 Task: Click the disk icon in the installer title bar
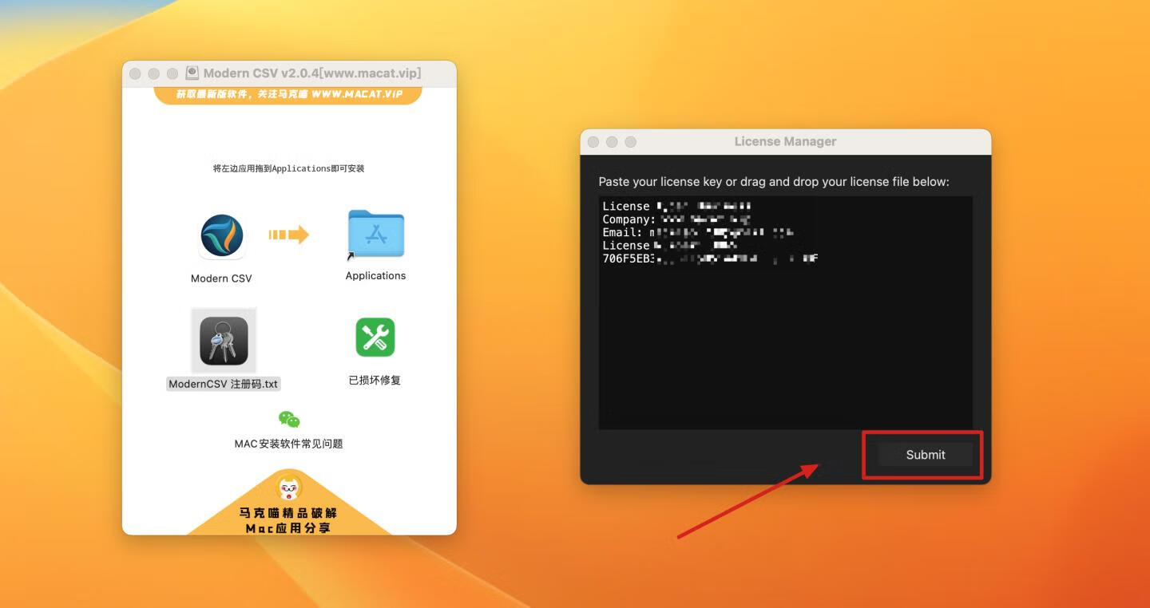click(x=192, y=73)
